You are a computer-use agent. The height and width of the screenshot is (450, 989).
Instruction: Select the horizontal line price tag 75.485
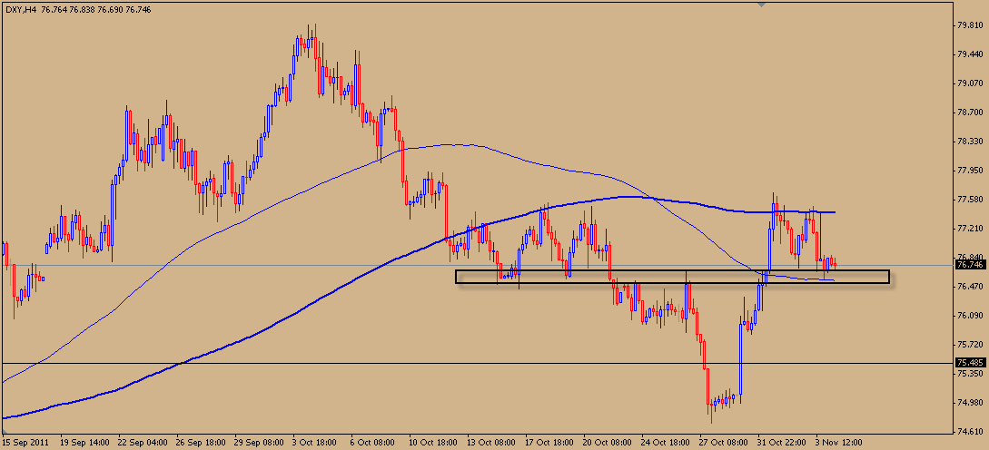click(969, 363)
